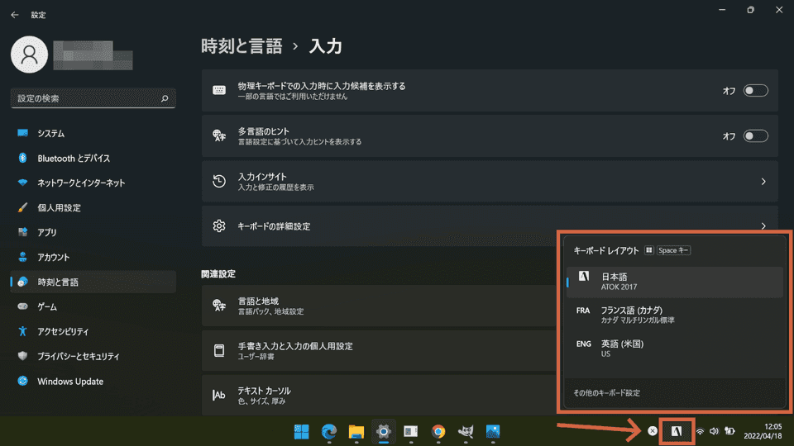Select フランス語 (カナダ) keyboard layout
Viewport: 794px width, 446px height.
[675, 315]
